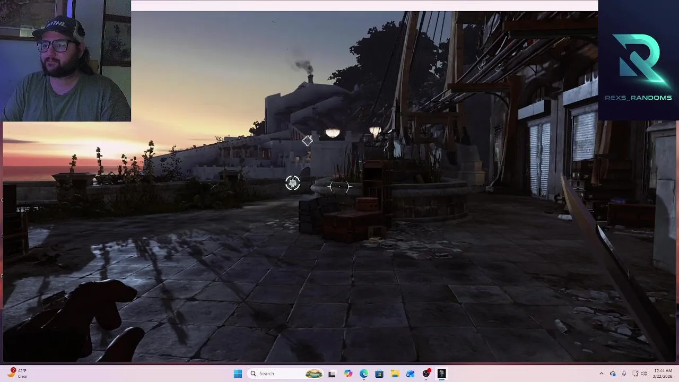Expand the hidden system tray icons chevron
Image resolution: width=679 pixels, height=382 pixels.
(601, 374)
